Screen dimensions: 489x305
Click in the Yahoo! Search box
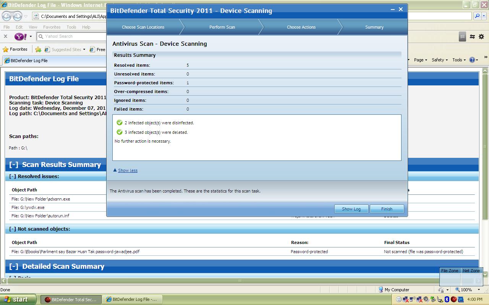click(71, 37)
